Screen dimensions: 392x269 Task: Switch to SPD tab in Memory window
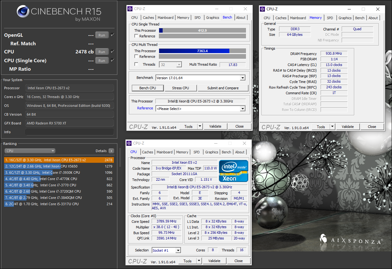pos(330,18)
